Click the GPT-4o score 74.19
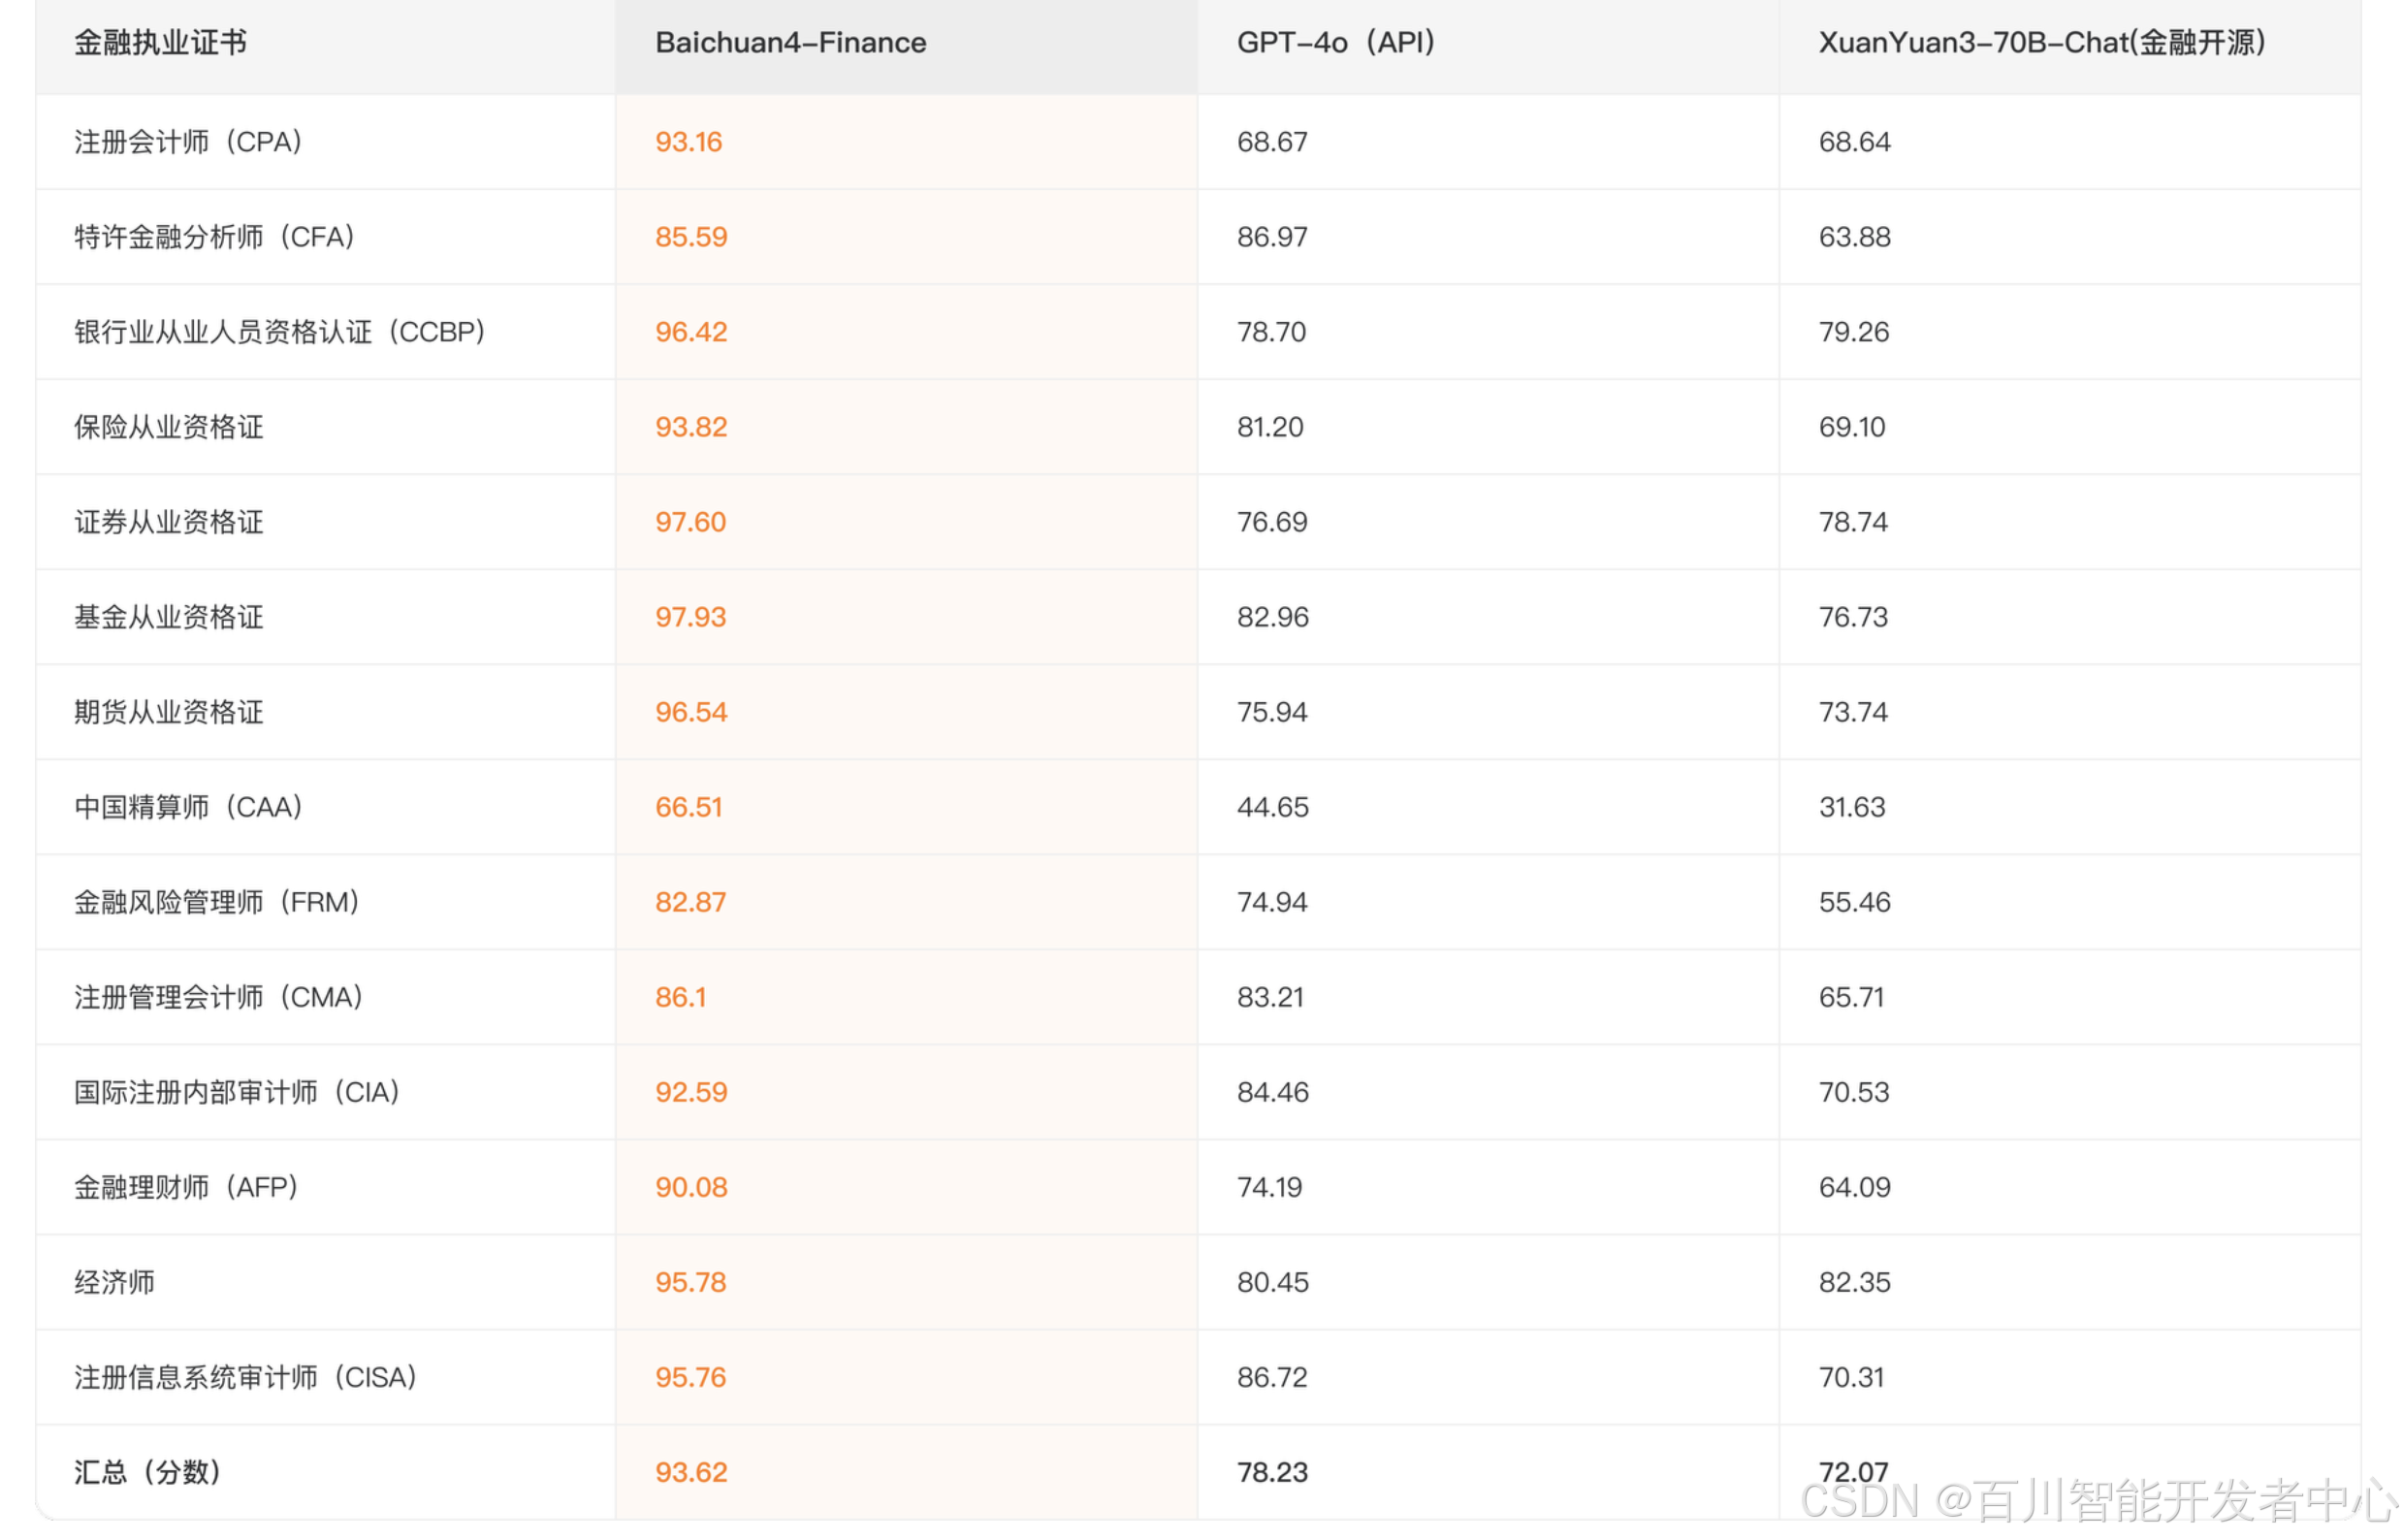The width and height of the screenshot is (2403, 1540). click(1269, 1187)
